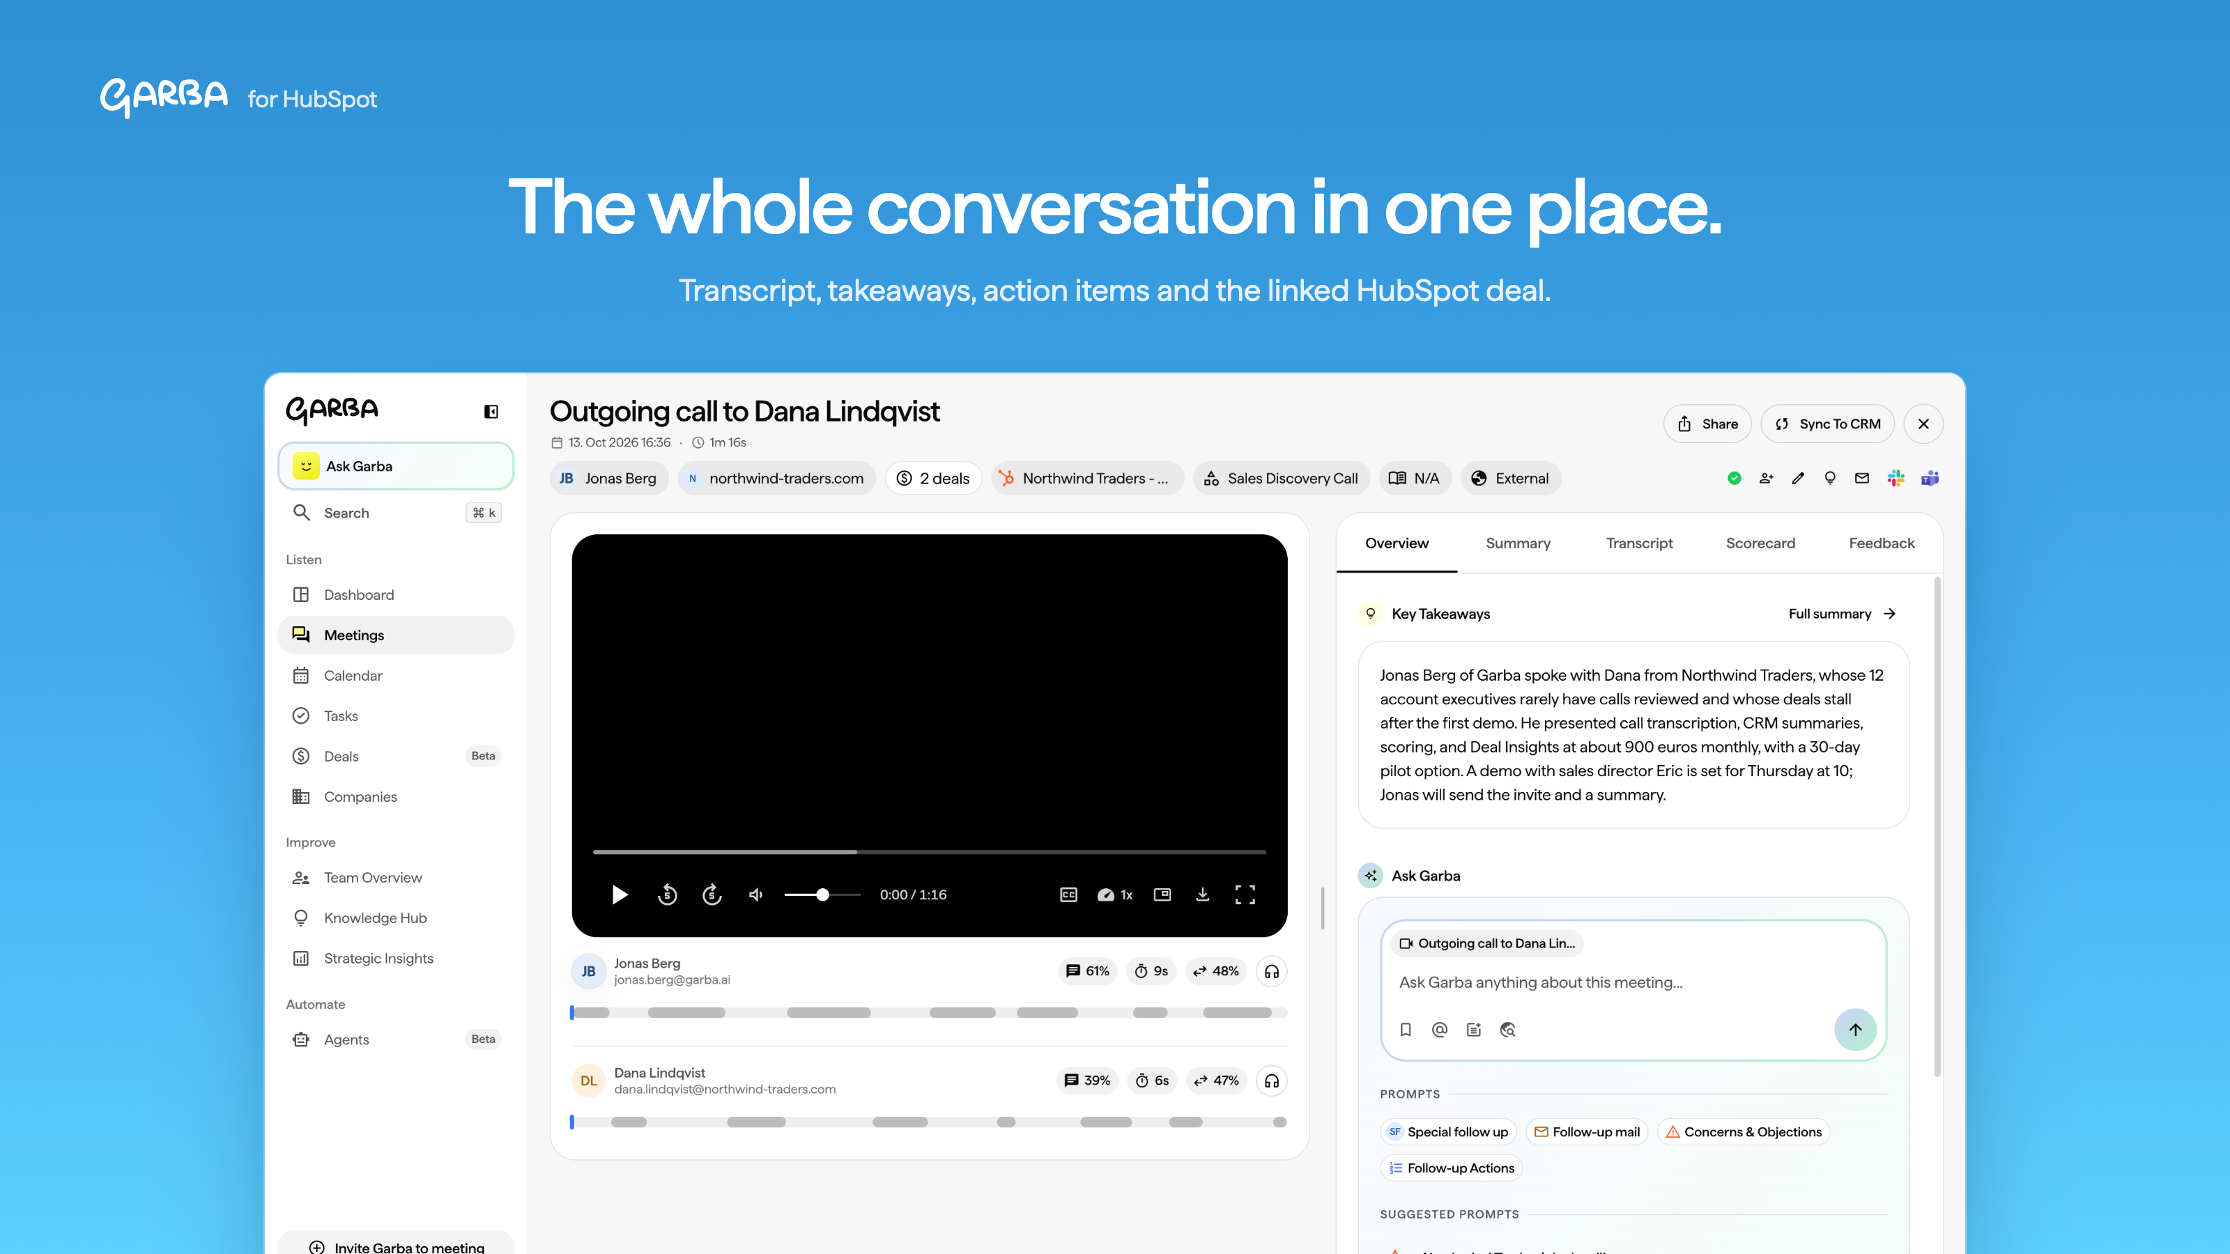Open the 1x playback speed control
Screen dimensions: 2230x1254
1115,894
